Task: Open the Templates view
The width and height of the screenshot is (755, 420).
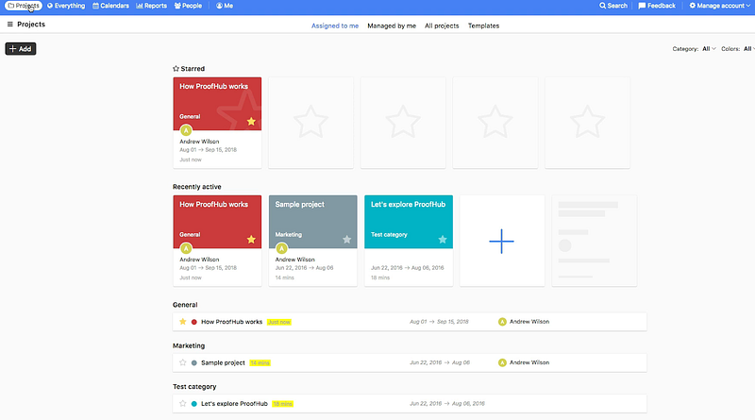Action: pos(483,26)
